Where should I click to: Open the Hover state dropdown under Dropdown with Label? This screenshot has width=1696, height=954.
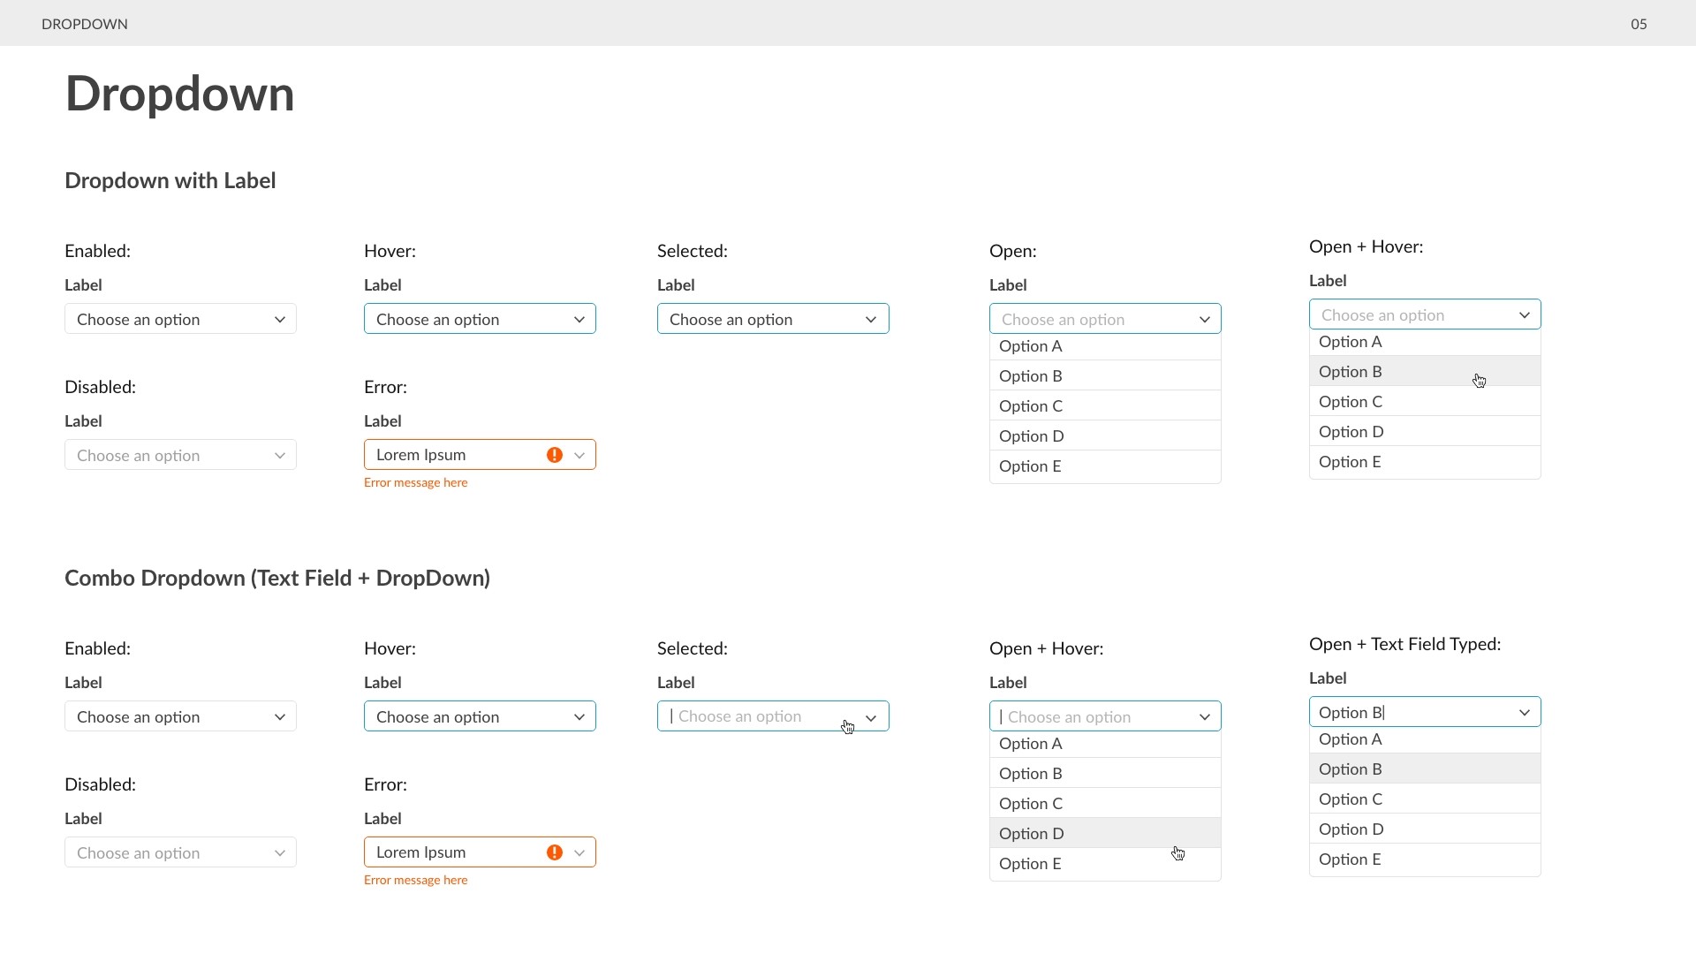pos(480,319)
